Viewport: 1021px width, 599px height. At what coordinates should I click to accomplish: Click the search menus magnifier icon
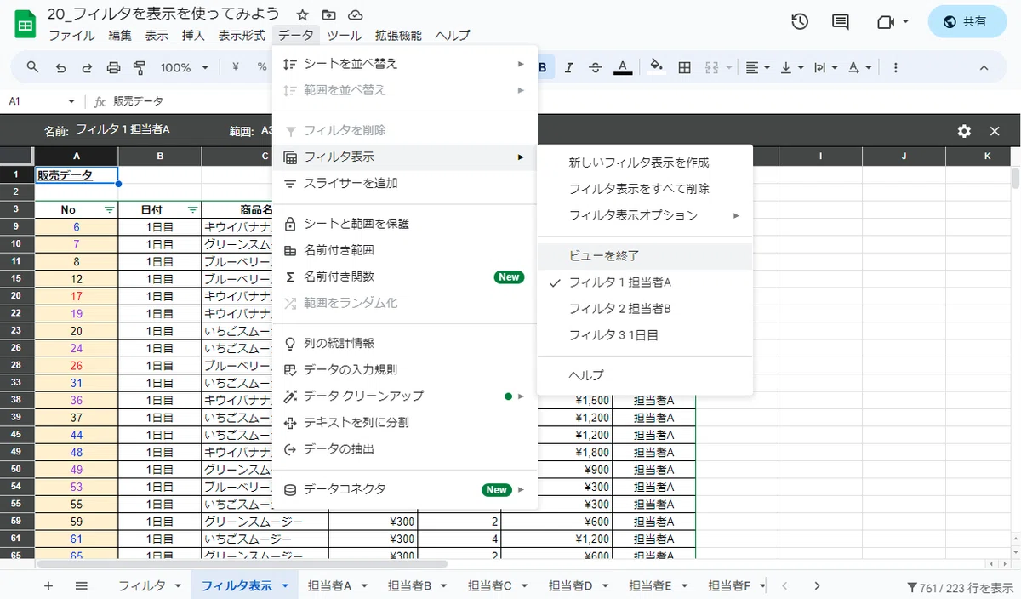[x=32, y=67]
